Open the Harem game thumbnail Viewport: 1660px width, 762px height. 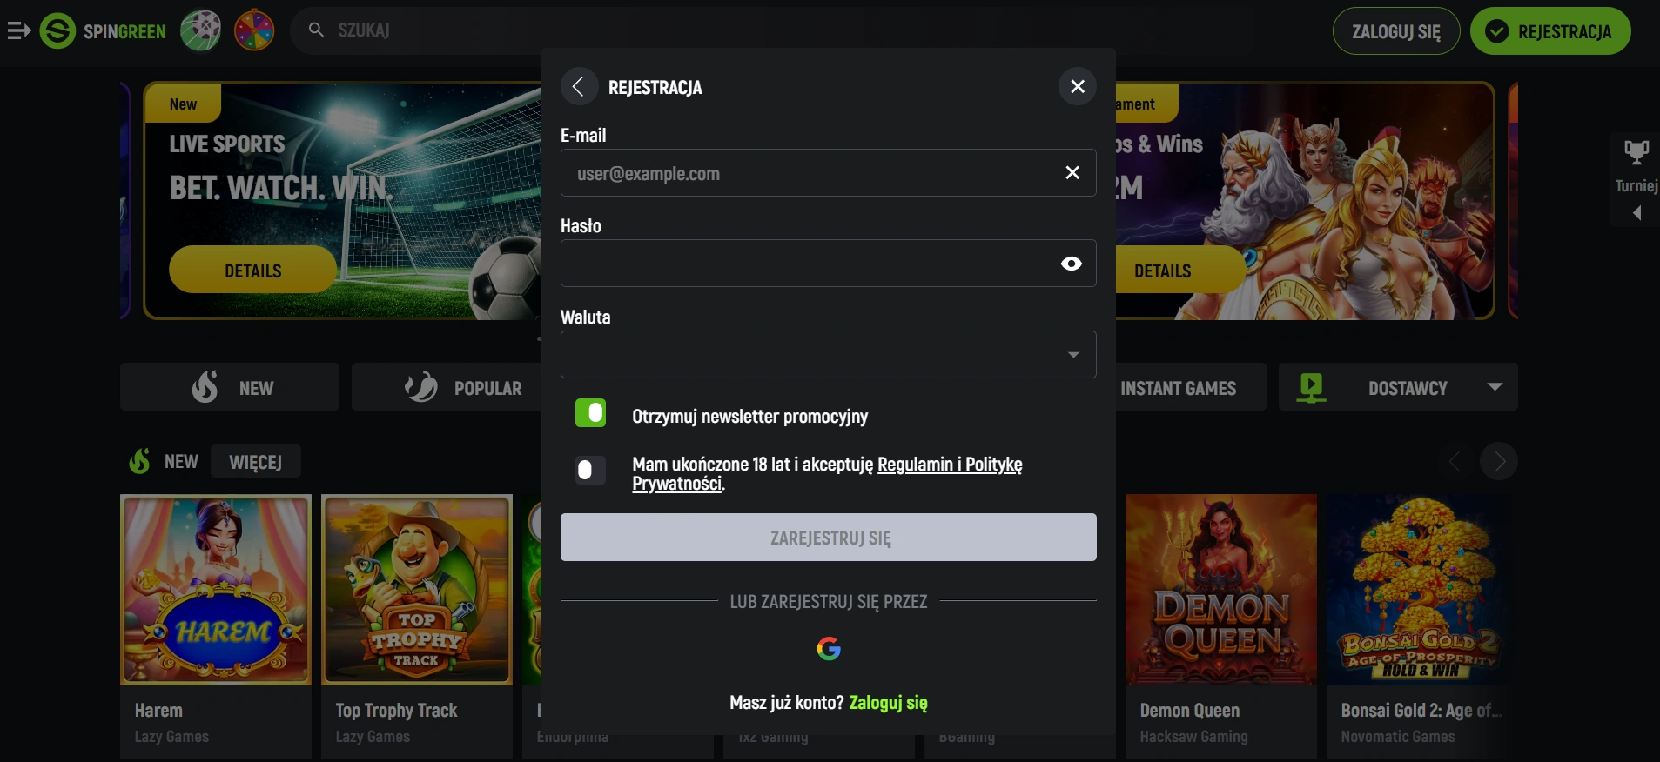click(216, 590)
